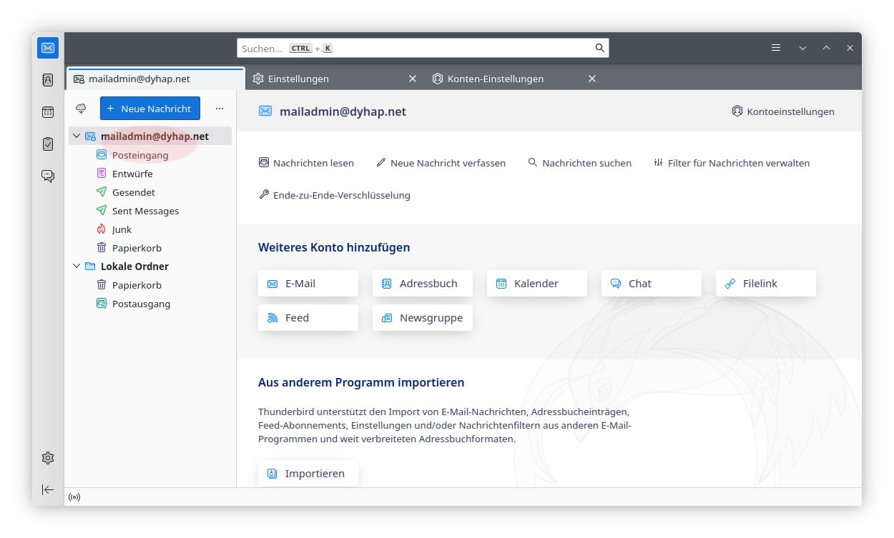Image resolution: width=894 pixels, height=538 pixels.
Task: Open the Calendar space icon
Action: point(48,112)
